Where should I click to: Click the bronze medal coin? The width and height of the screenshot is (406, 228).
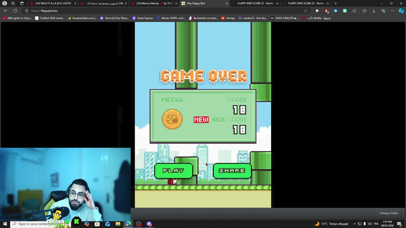tap(172, 119)
